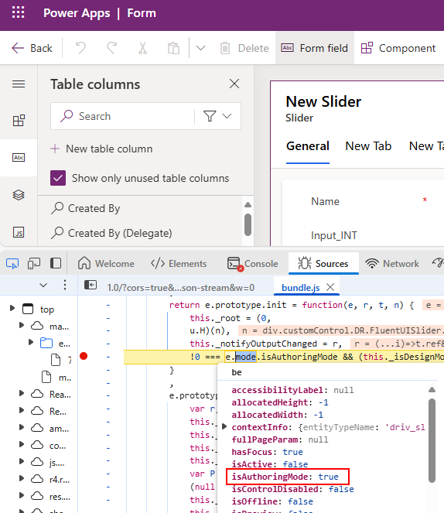
Task: Cut the selected element with scissors icon
Action: click(142, 48)
